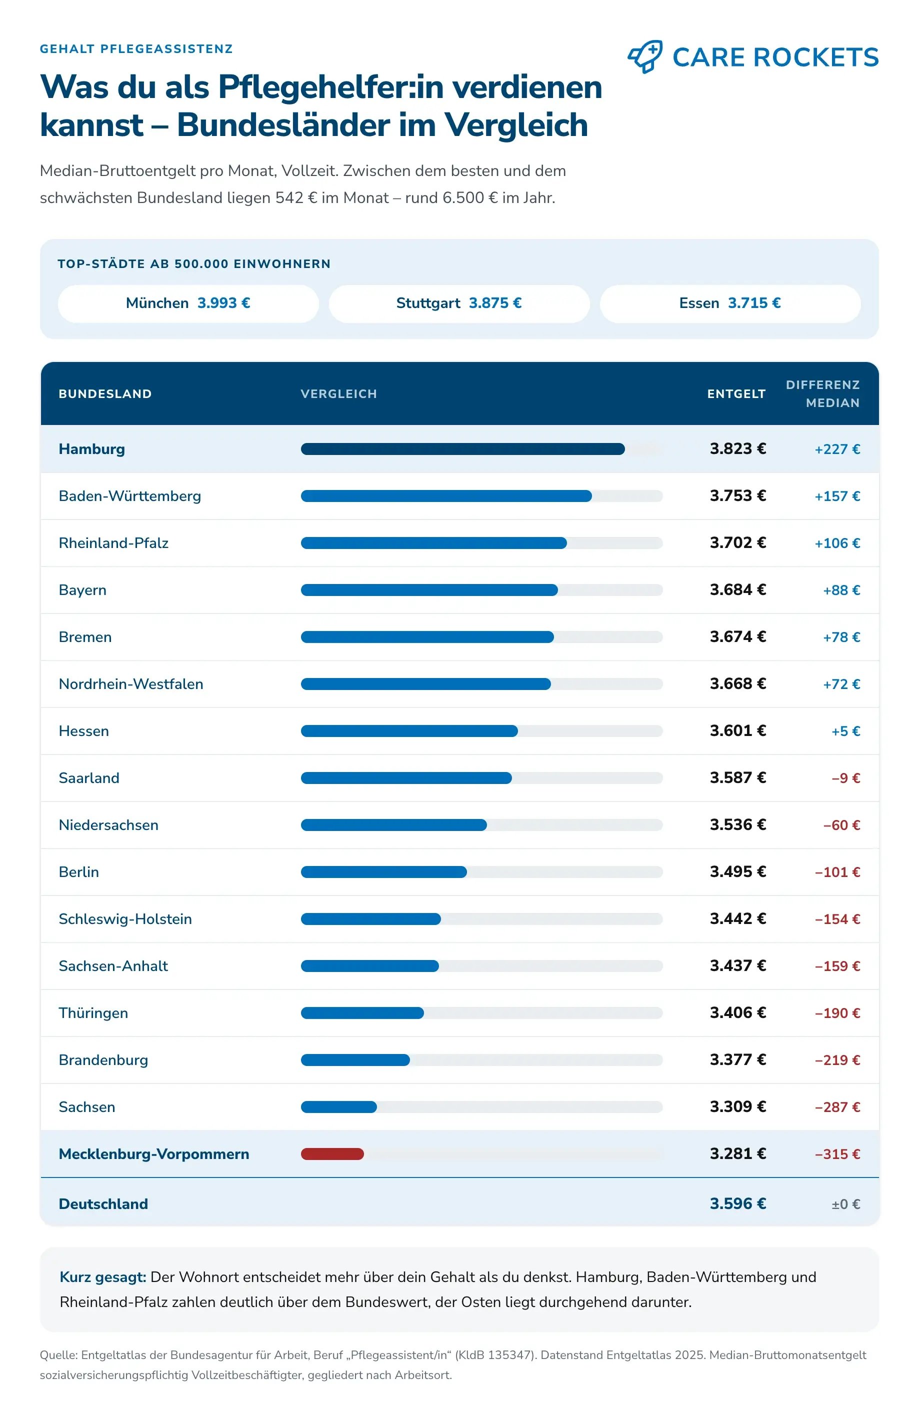Click the Saarland row name
The image size is (918, 1423).
[89, 778]
